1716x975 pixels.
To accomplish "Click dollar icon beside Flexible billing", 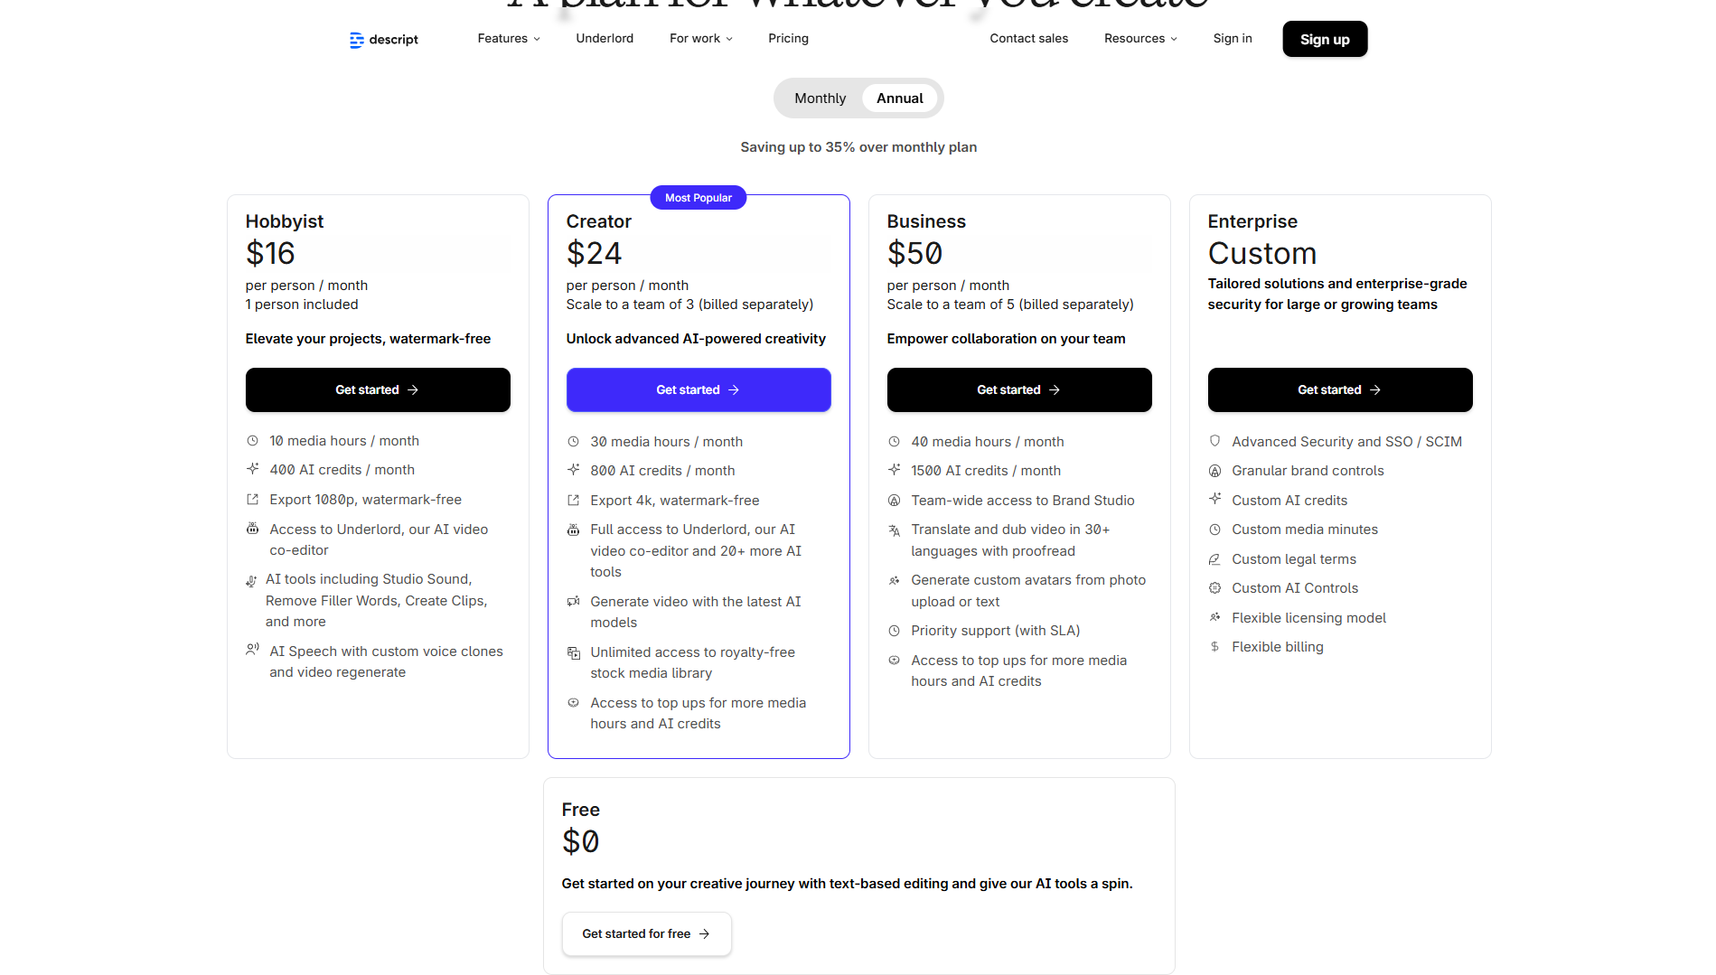I will [x=1214, y=647].
